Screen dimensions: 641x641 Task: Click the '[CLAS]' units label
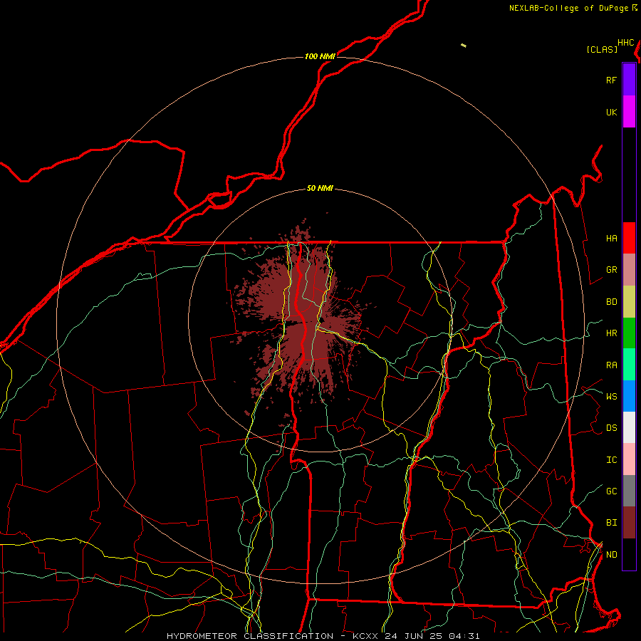click(602, 49)
